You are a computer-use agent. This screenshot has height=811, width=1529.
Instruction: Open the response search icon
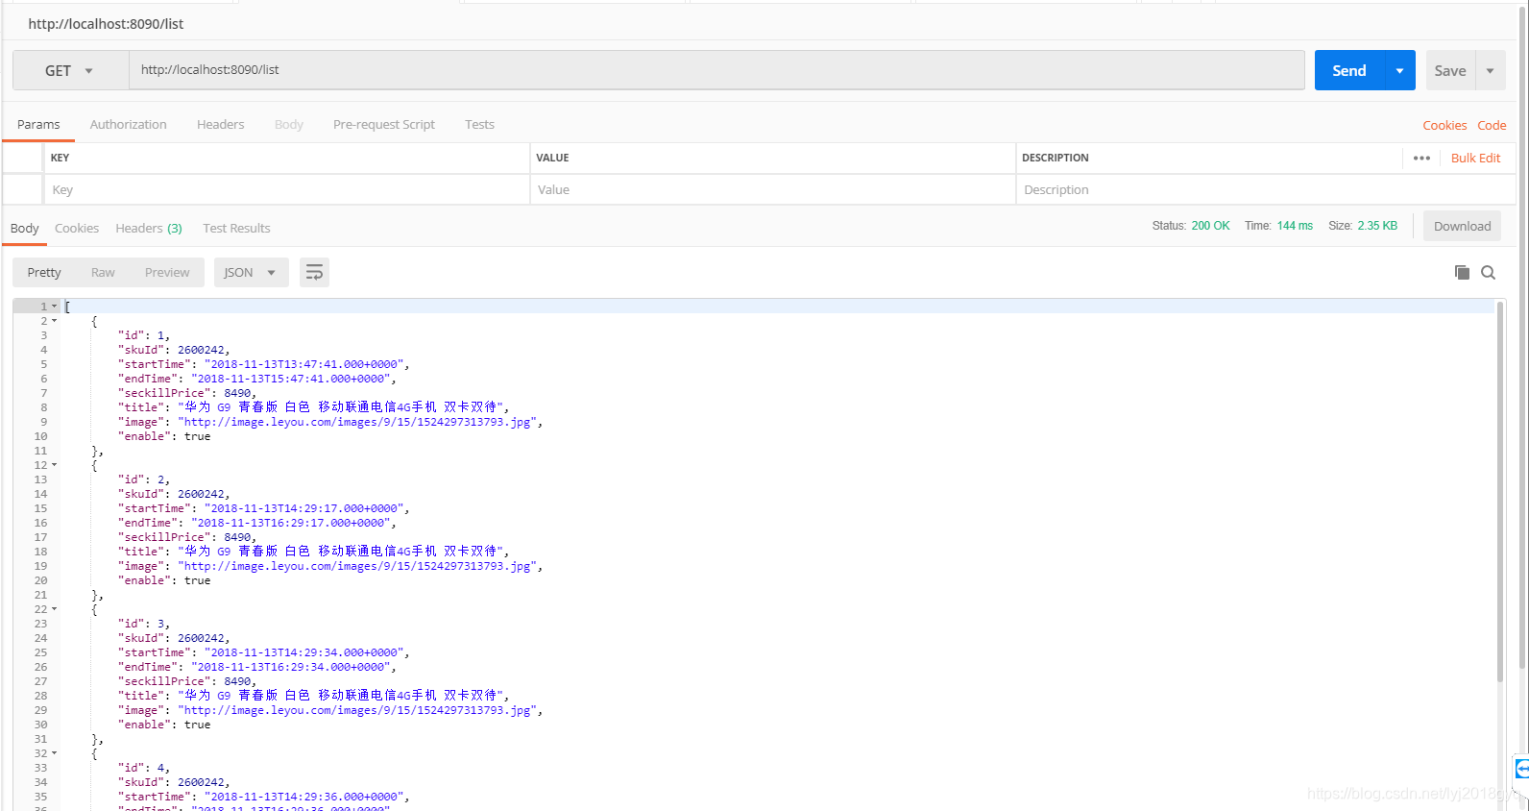(x=1488, y=273)
